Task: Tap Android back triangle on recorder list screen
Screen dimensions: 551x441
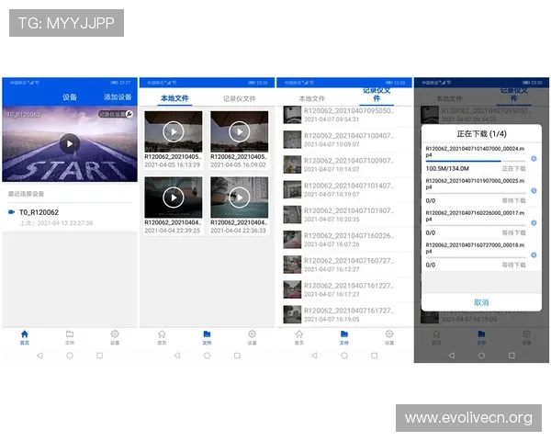Action: (314, 356)
